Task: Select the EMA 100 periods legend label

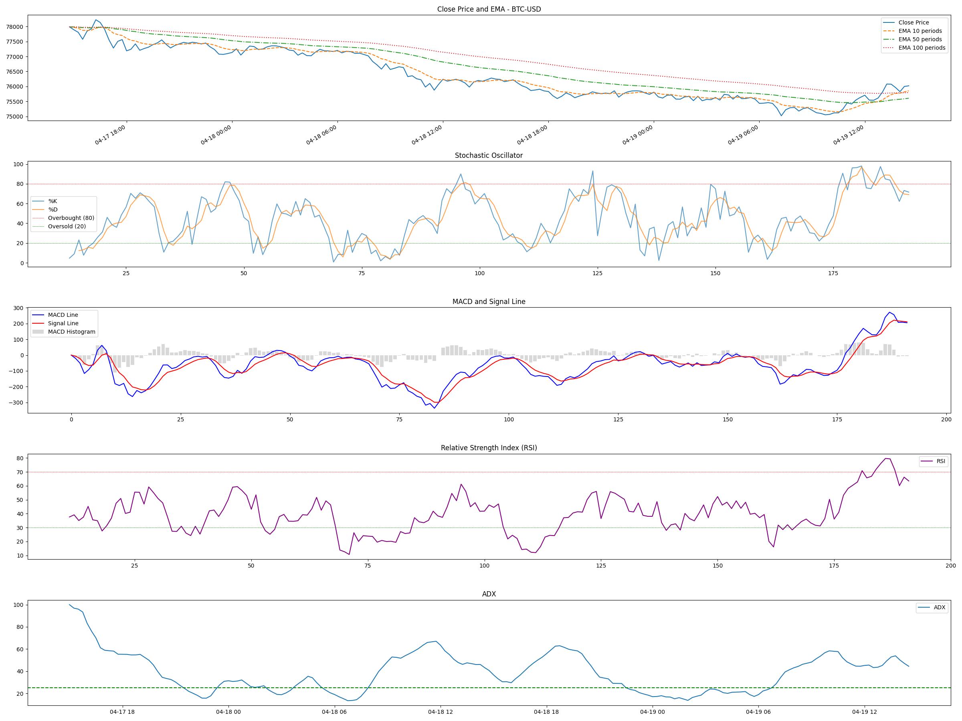Action: 922,48
